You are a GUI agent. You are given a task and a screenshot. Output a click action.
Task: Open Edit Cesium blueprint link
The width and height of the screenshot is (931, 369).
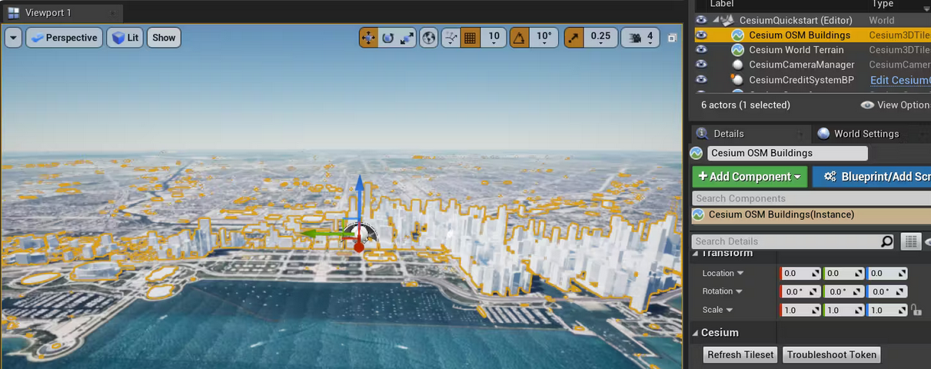(x=900, y=80)
